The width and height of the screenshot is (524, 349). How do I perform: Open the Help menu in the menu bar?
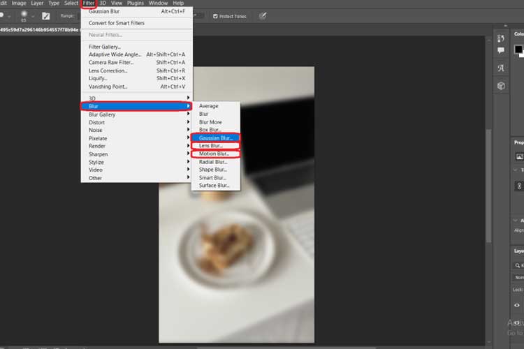[x=178, y=3]
